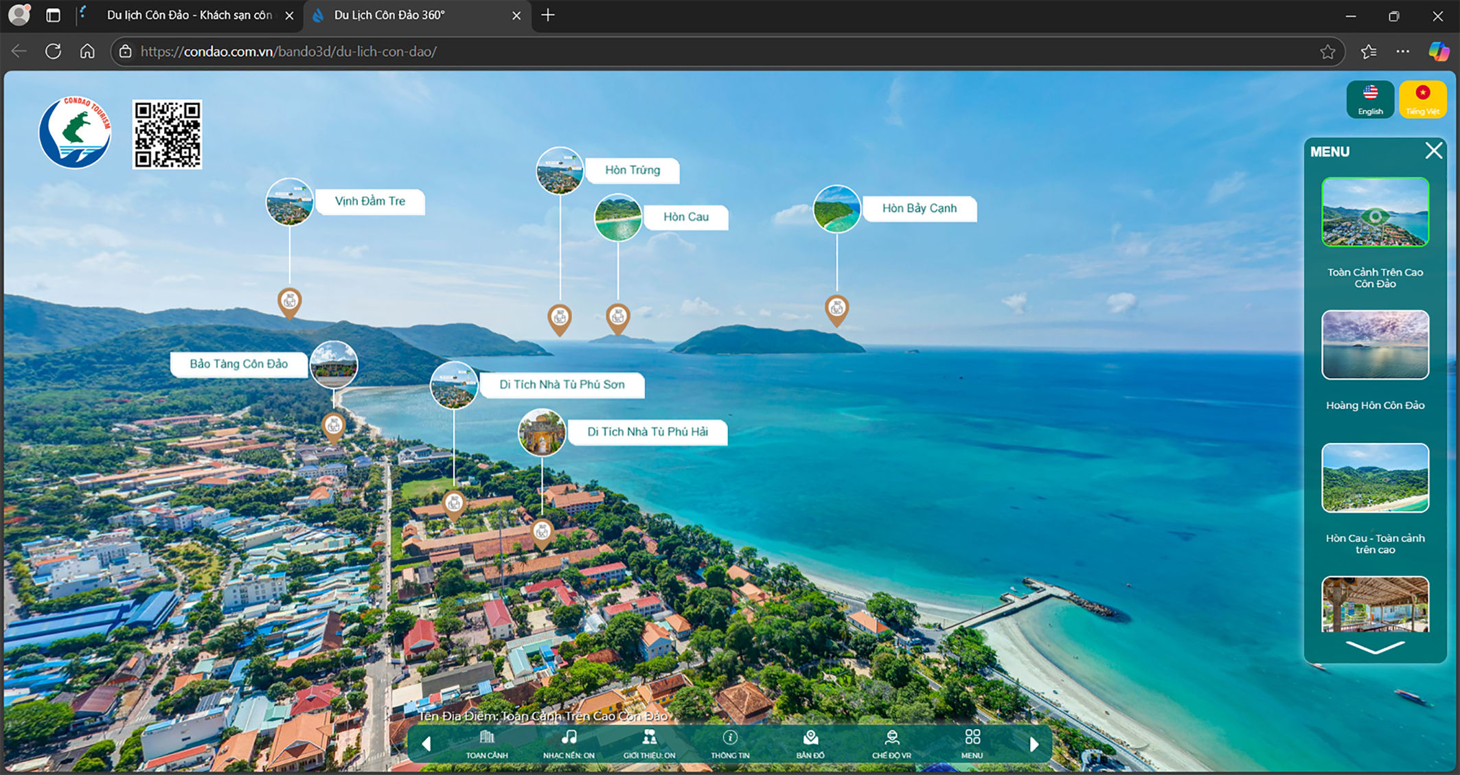This screenshot has width=1460, height=775.
Task: Enable Chế Độ VR mode
Action: 891,744
